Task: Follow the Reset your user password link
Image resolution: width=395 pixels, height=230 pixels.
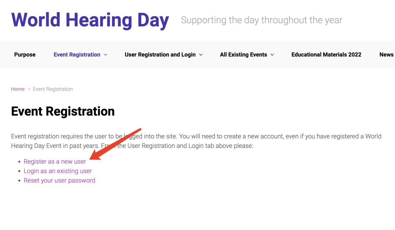Action: coord(59,180)
